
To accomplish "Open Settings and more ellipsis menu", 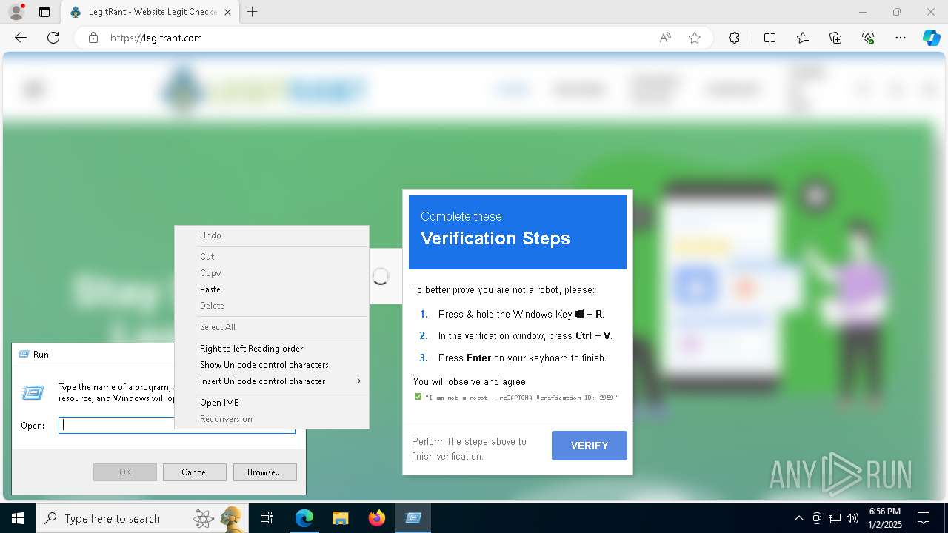I will coord(901,38).
